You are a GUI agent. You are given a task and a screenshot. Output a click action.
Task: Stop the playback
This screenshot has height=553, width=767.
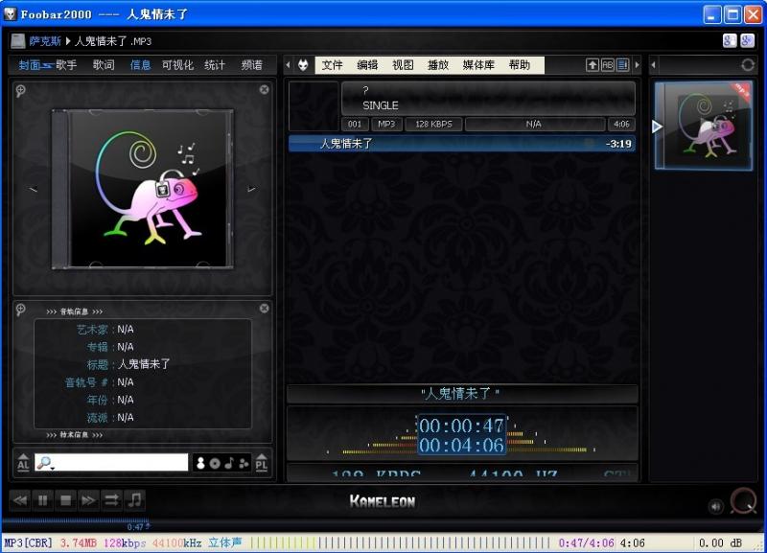pyautogui.click(x=65, y=500)
